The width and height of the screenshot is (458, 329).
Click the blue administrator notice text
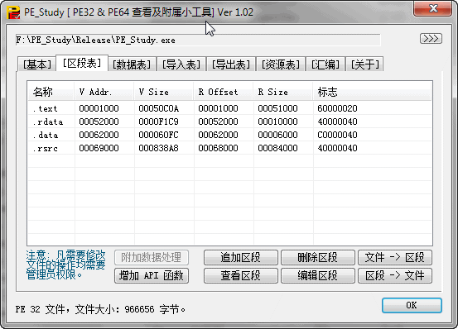pyautogui.click(x=65, y=265)
